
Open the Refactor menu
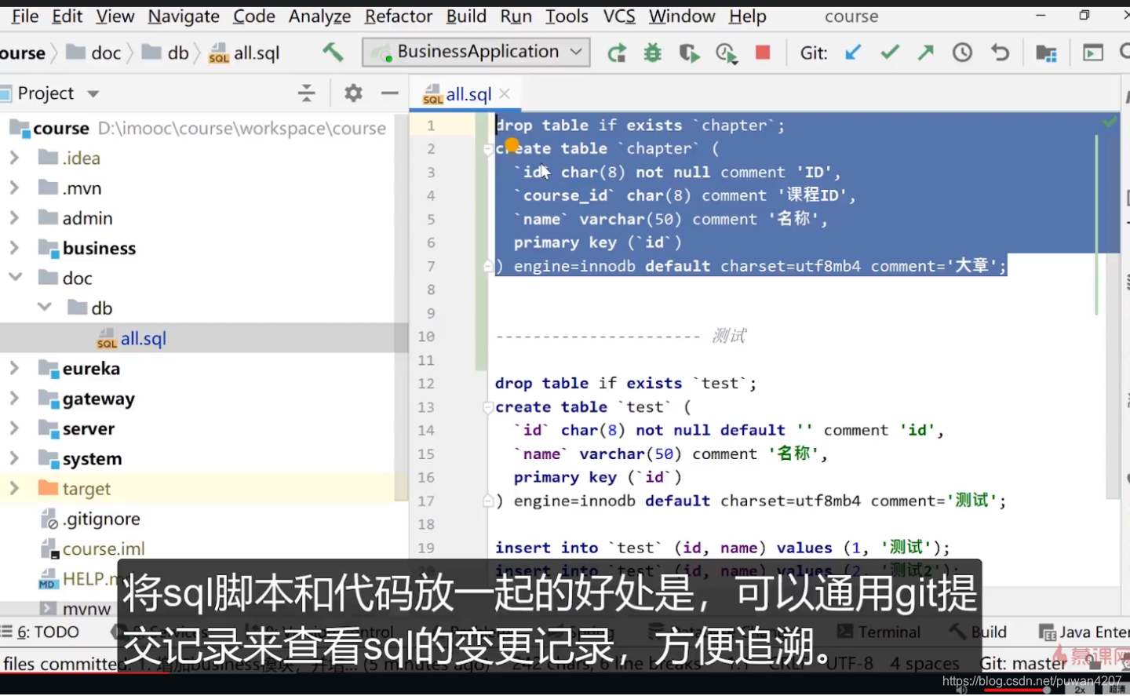[399, 16]
